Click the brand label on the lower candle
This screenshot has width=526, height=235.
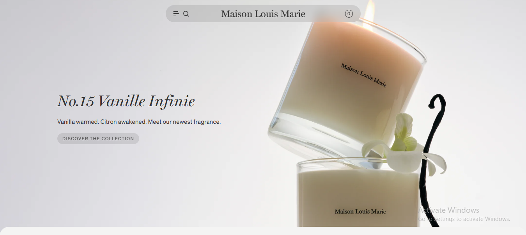360,212
